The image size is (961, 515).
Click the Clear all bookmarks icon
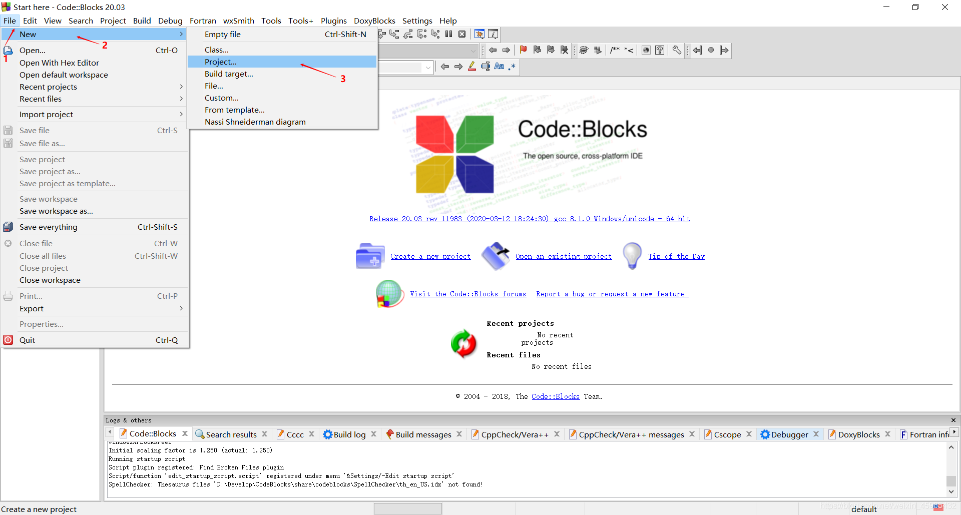point(564,50)
